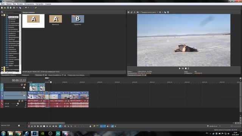
Task: Open the Undo history dropdown arrow
Action: (x=29, y=8)
